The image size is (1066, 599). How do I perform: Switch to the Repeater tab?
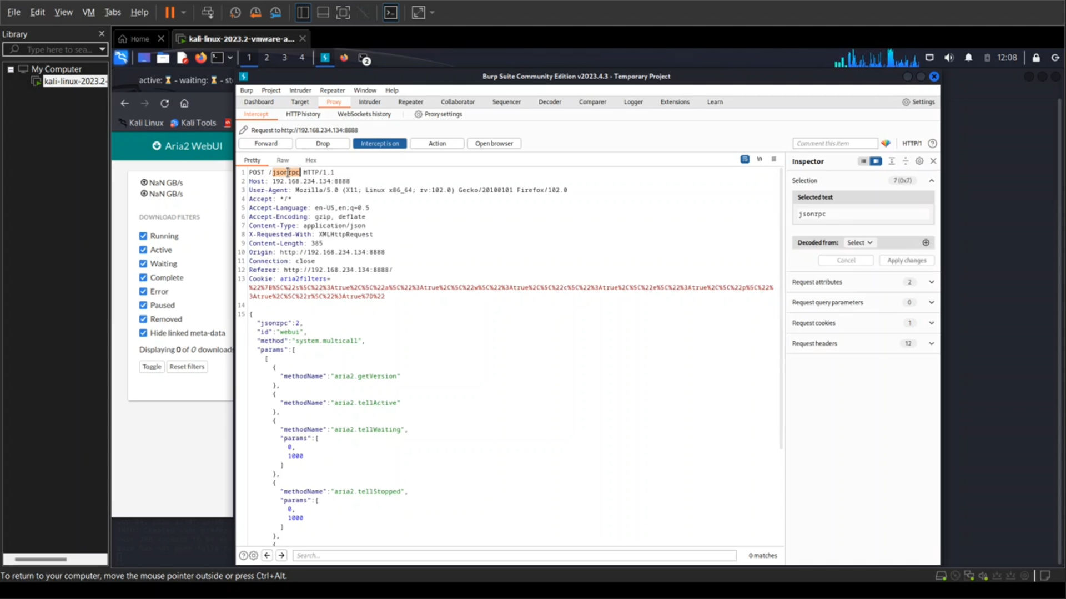point(410,102)
